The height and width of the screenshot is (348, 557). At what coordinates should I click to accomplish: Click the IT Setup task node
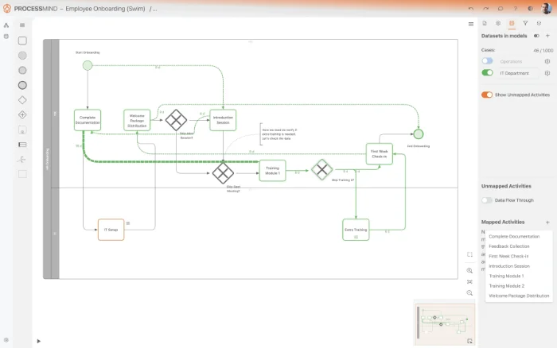111,230
